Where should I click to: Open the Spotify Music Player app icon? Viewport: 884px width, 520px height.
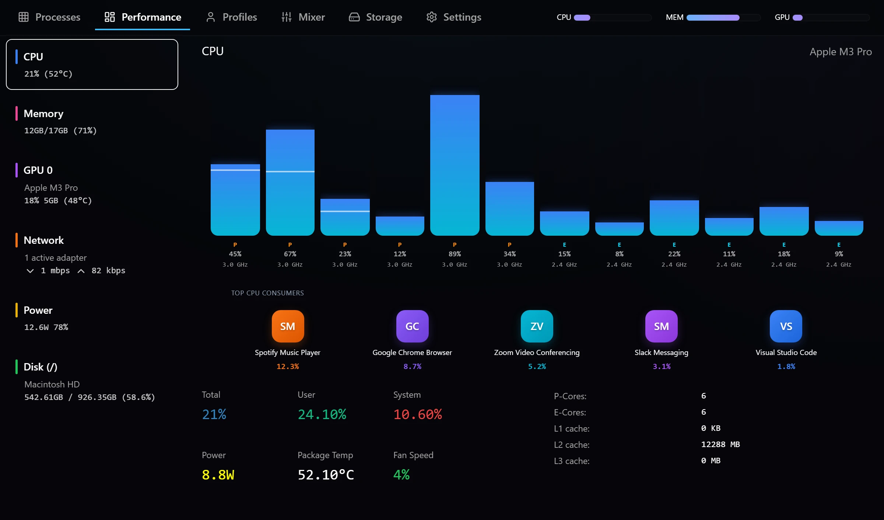coord(288,326)
